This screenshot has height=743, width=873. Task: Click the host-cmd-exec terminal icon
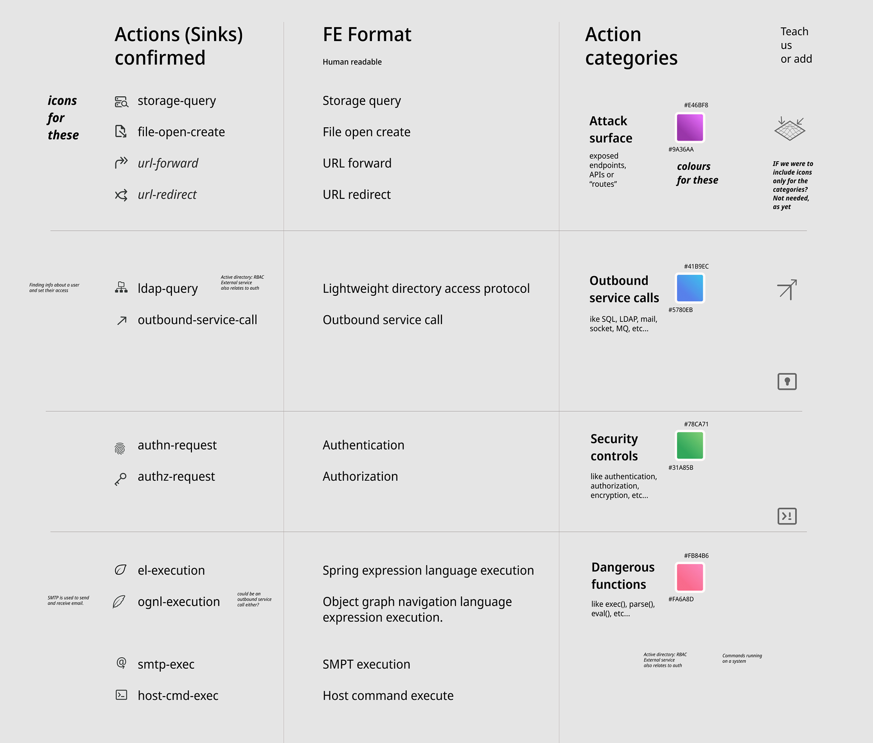121,695
